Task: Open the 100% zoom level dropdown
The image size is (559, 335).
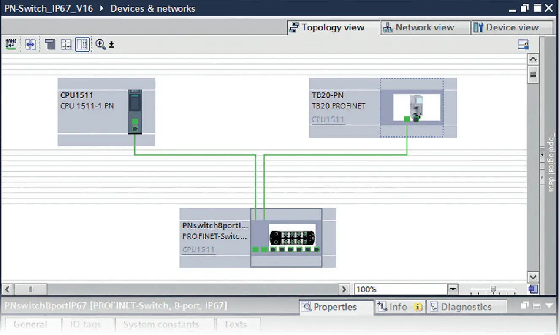Action: 452,289
